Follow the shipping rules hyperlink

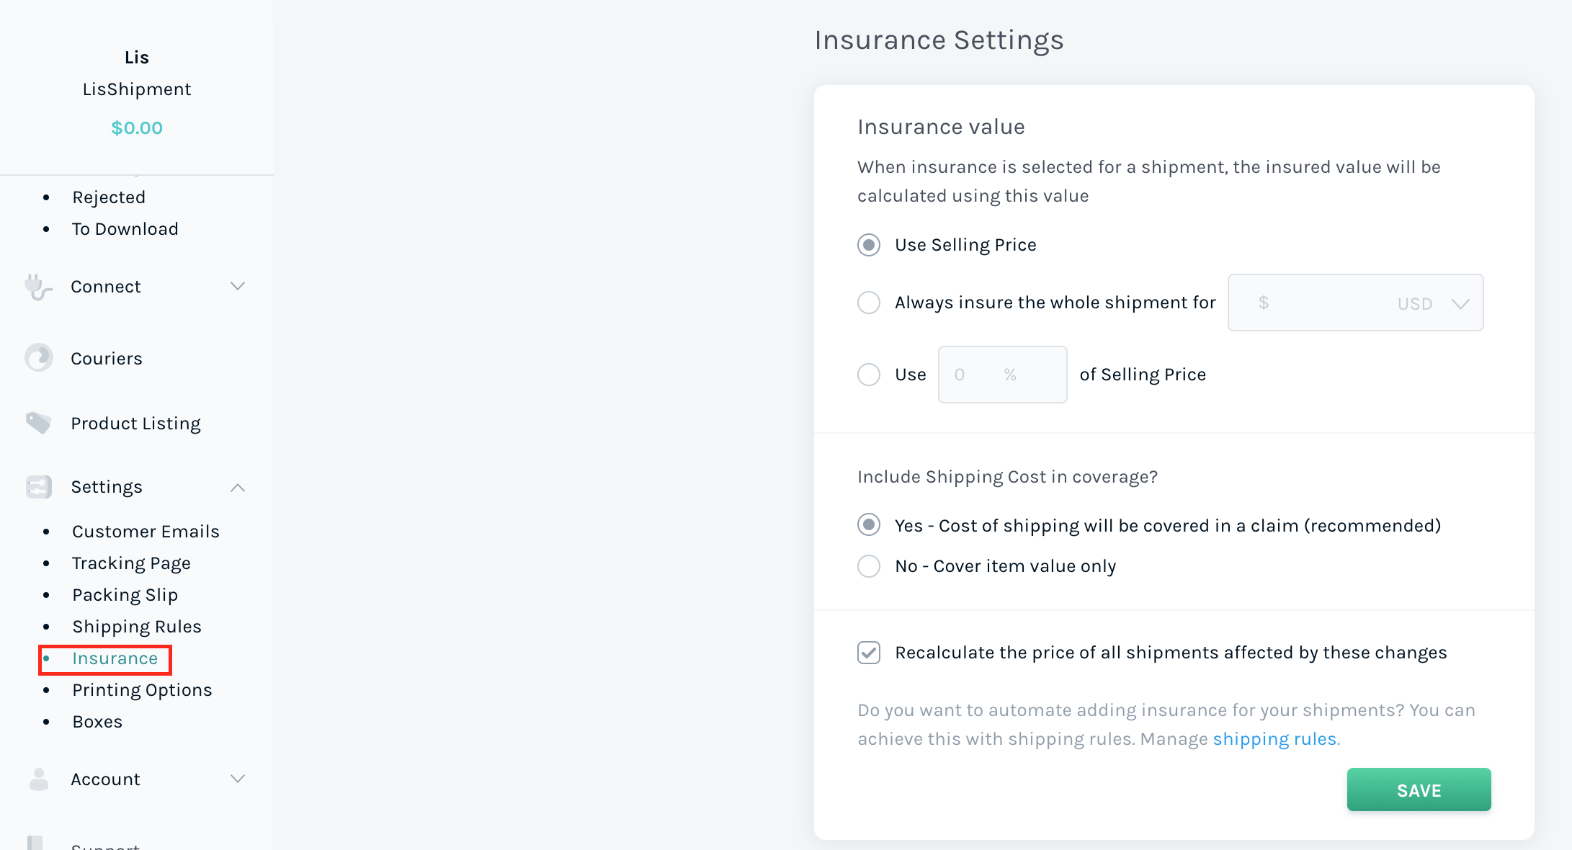pos(1274,739)
